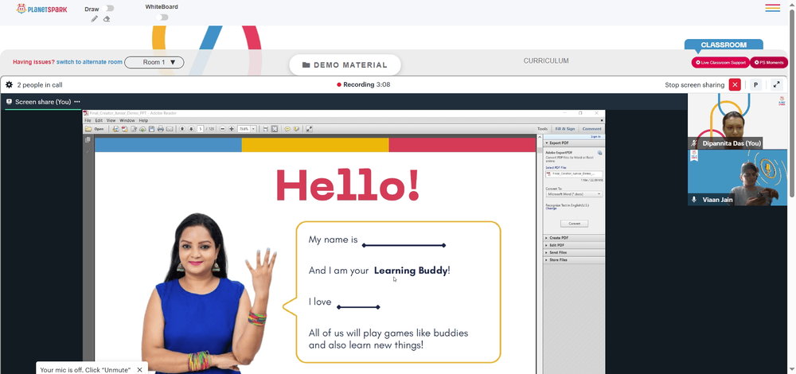Collapse the Export PDF section
This screenshot has width=796, height=374.
[574, 143]
